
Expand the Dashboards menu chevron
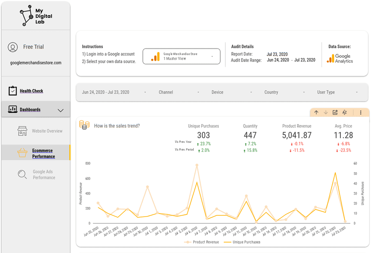(61, 110)
